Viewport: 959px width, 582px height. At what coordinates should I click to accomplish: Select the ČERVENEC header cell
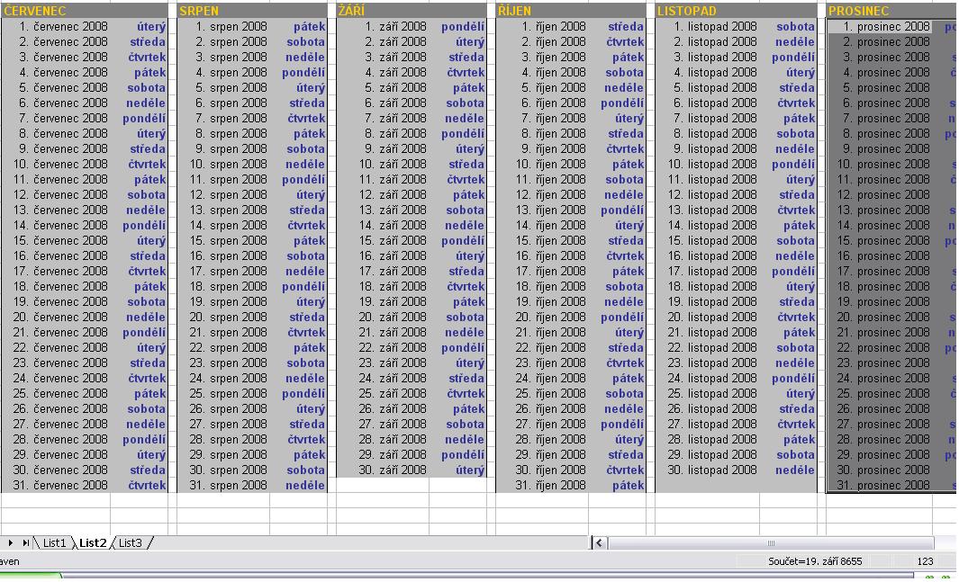(84, 11)
